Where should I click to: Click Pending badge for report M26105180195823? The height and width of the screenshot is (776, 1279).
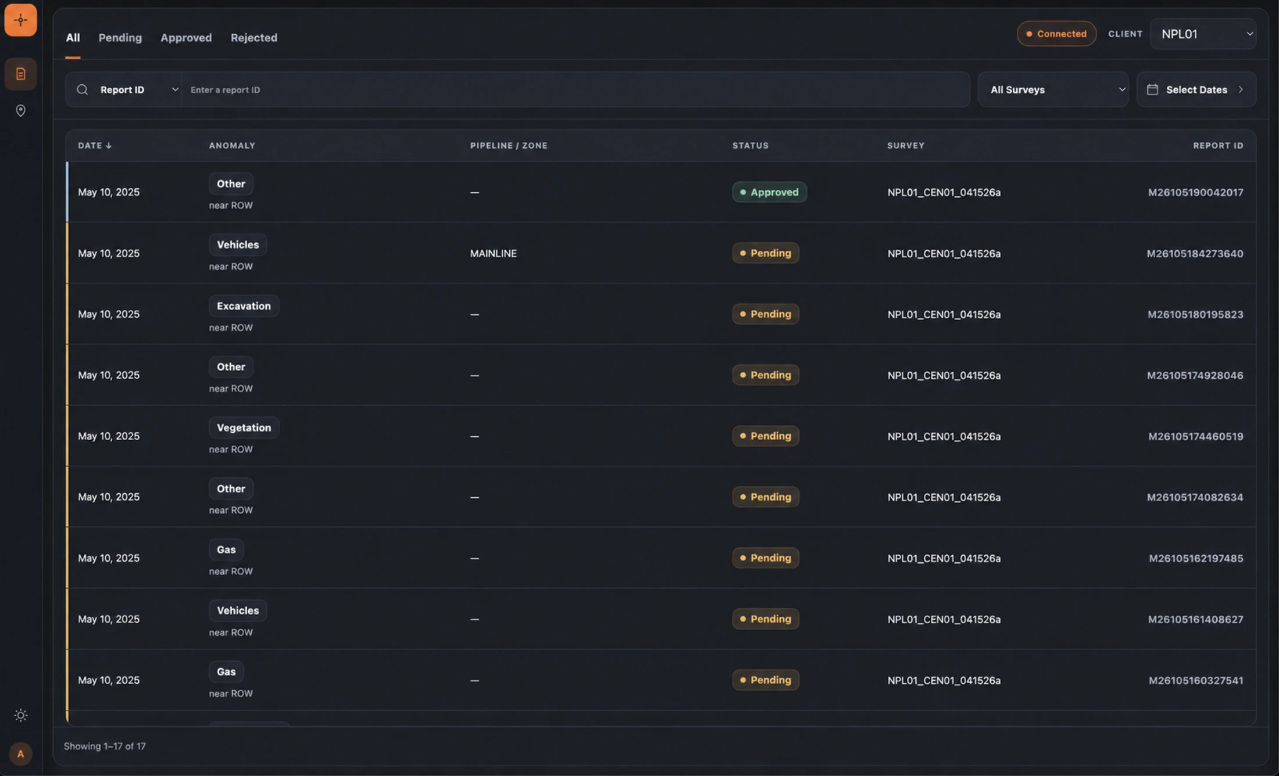(x=765, y=314)
